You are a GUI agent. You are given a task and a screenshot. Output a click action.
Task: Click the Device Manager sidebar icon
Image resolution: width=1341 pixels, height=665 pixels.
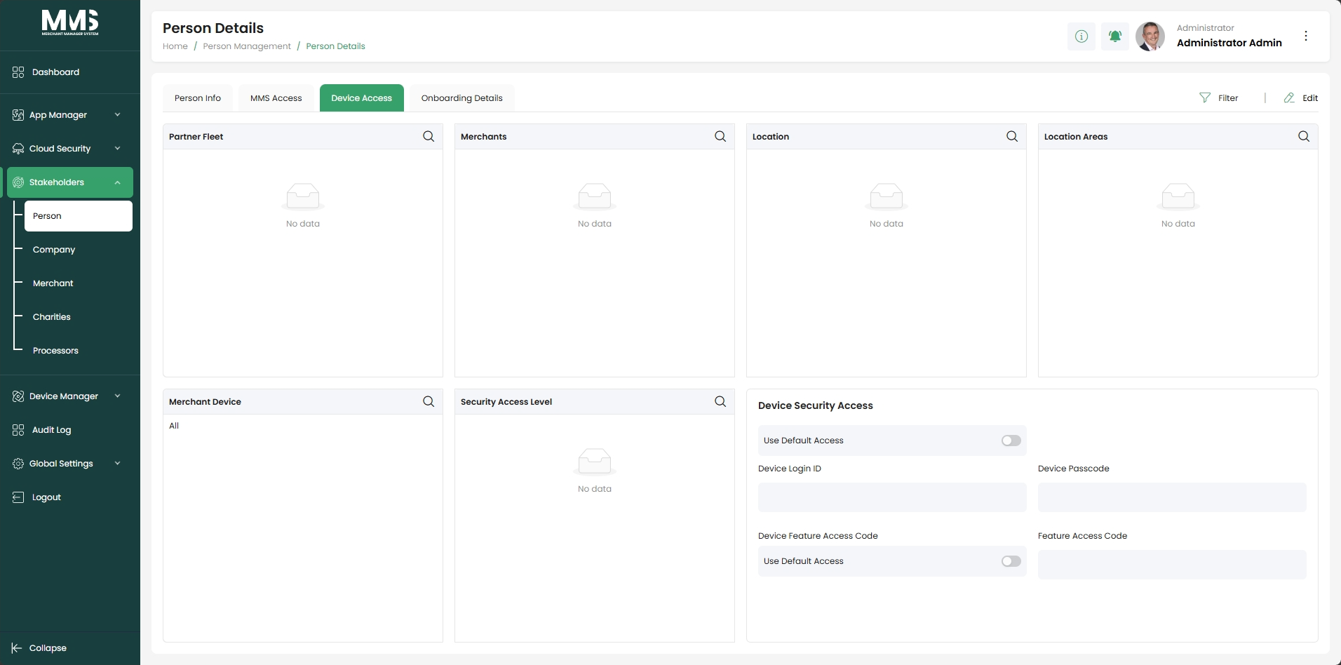18,396
